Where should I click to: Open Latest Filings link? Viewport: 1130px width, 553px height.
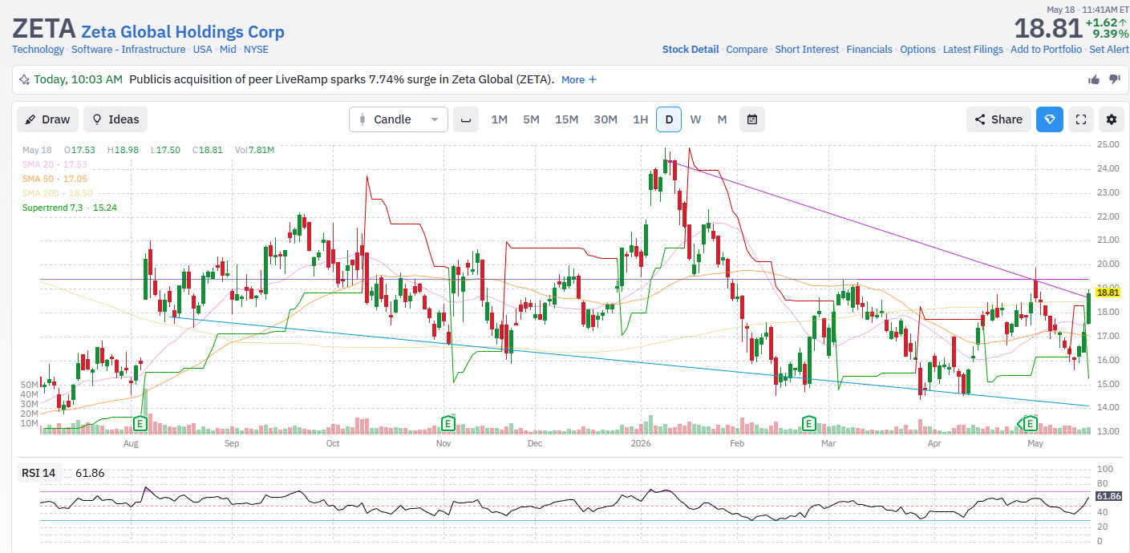coord(973,50)
